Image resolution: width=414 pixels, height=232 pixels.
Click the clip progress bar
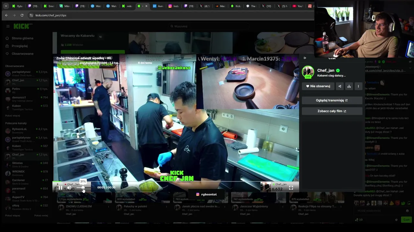point(176,182)
